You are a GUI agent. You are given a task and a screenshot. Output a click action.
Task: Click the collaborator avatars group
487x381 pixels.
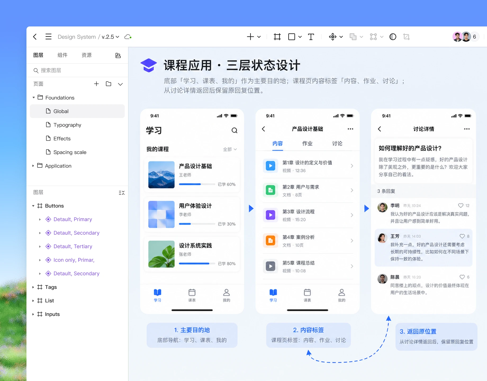(x=466, y=37)
